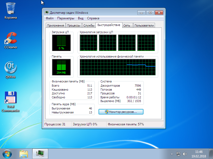This screenshot has height=159, width=213.
Task: Open the Параметры menu
Action: pyautogui.click(x=65, y=18)
